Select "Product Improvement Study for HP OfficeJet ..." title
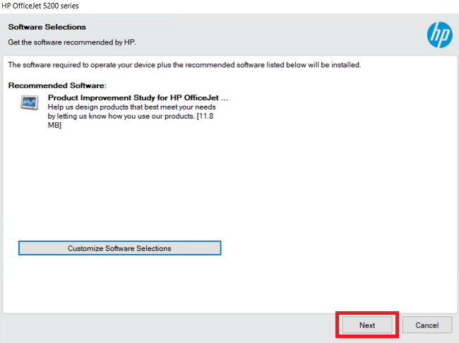 pyautogui.click(x=138, y=97)
